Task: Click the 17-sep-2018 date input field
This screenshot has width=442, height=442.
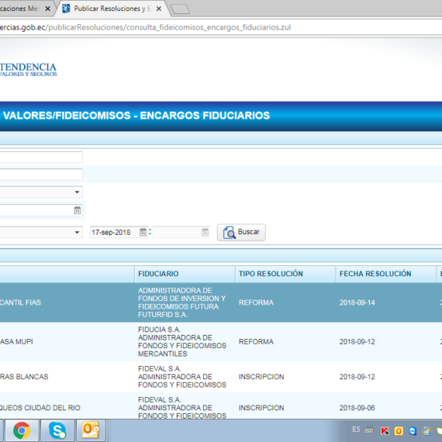Action: pyautogui.click(x=115, y=233)
